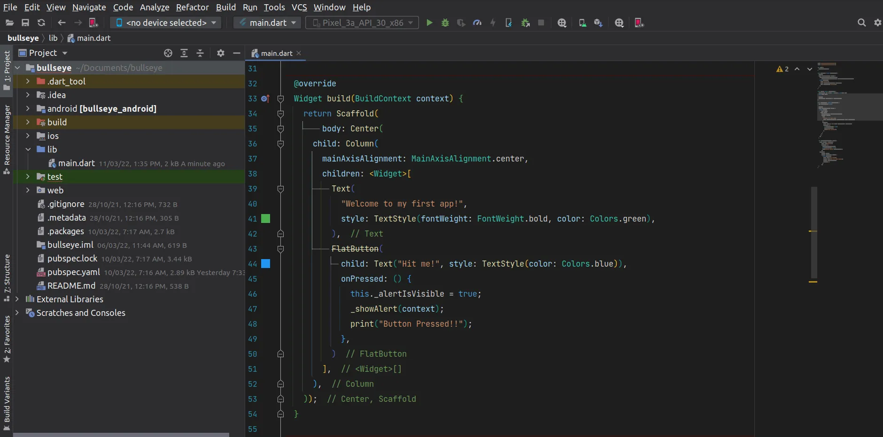This screenshot has width=883, height=437.
Task: Toggle fold on the build method line
Action: 280,99
